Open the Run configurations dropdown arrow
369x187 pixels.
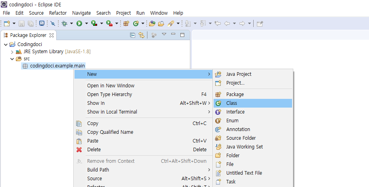86,23
